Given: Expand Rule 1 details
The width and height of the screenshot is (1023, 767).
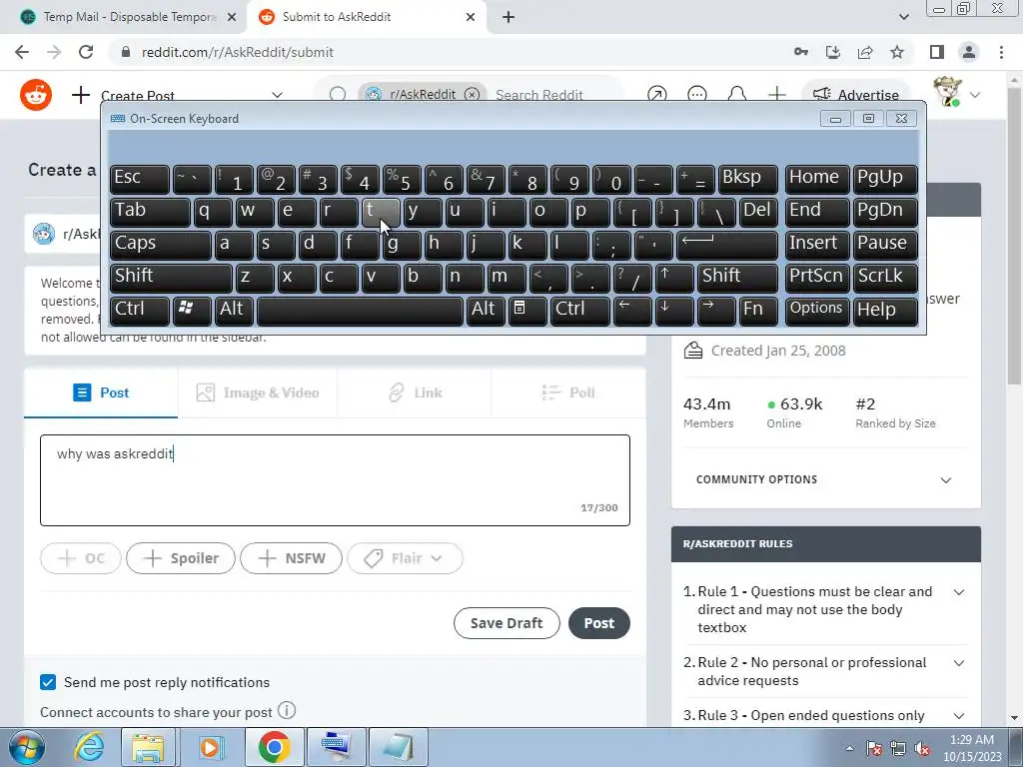Looking at the screenshot, I should (958, 593).
